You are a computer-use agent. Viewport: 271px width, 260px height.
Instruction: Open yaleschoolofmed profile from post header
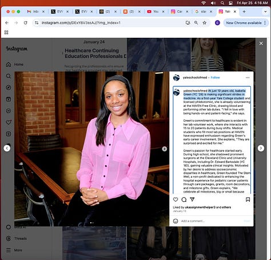coord(195,78)
